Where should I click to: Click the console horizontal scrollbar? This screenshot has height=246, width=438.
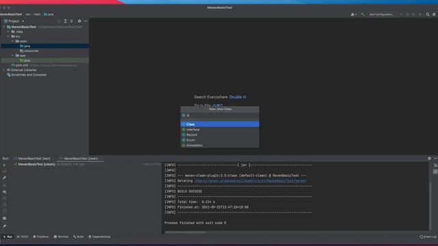click(185, 232)
